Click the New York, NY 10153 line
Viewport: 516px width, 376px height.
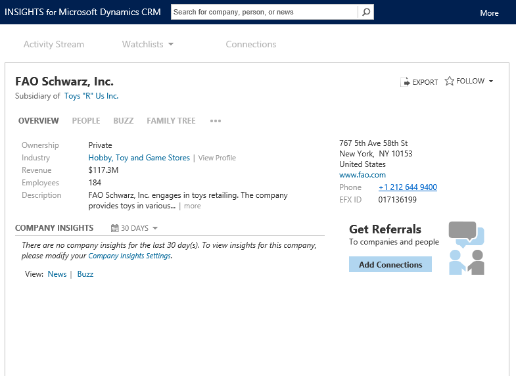(375, 154)
